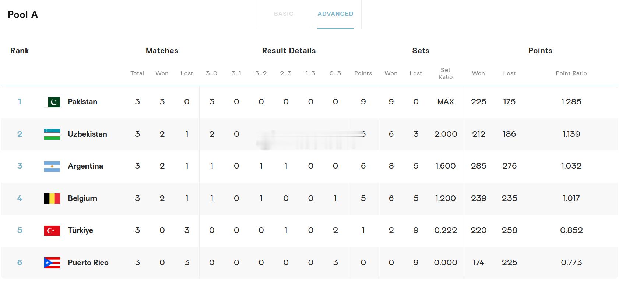
Task: Click Pakistan's MAX set ratio cell
Action: click(x=446, y=102)
